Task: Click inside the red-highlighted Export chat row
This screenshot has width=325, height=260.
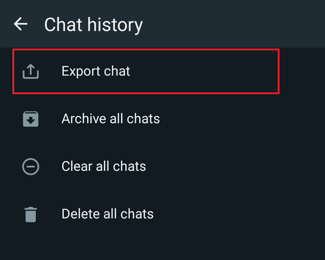Action: (146, 72)
